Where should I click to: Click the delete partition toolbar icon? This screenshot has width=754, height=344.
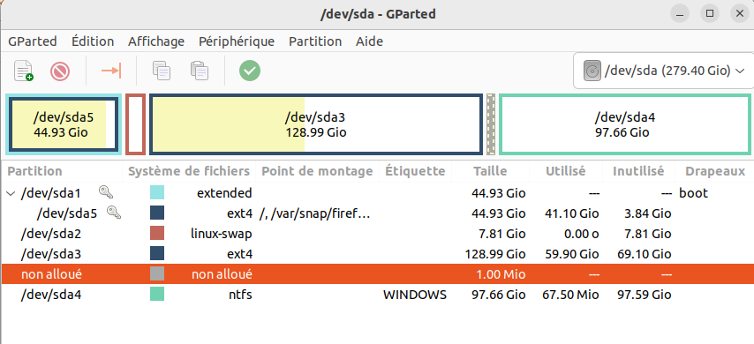click(60, 71)
